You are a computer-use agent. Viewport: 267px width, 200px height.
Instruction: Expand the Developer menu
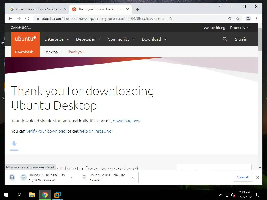click(x=88, y=39)
